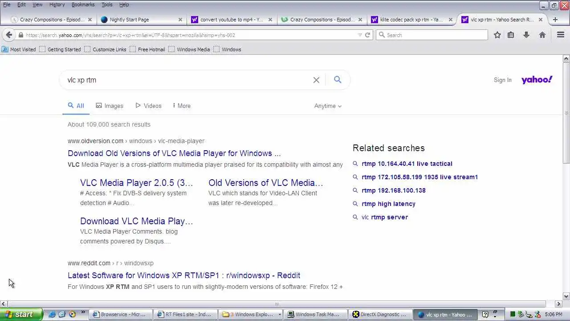Switch to convert youtube to mp4 tab
Image resolution: width=570 pixels, height=321 pixels.
coord(232,20)
